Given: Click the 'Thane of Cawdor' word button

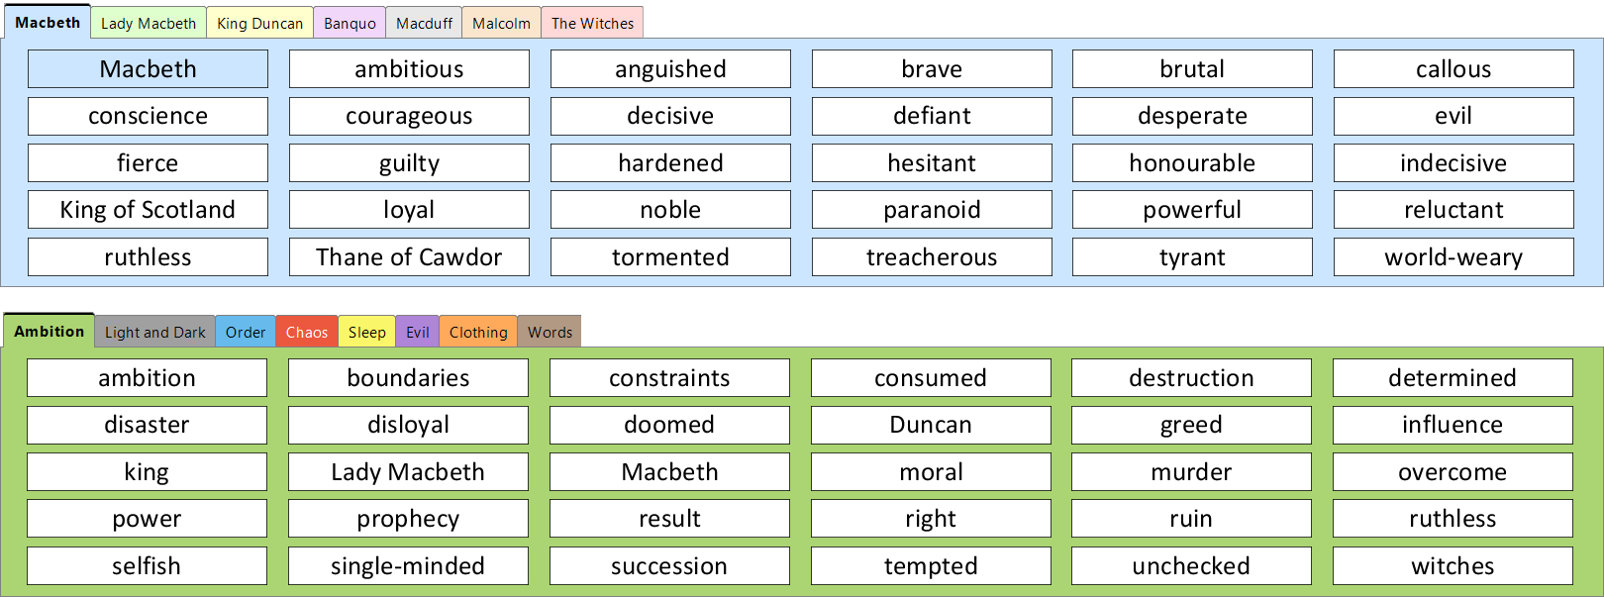Looking at the screenshot, I should (409, 257).
